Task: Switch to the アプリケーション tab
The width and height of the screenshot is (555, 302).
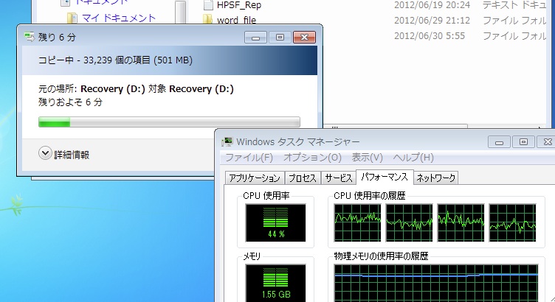Action: tap(255, 178)
